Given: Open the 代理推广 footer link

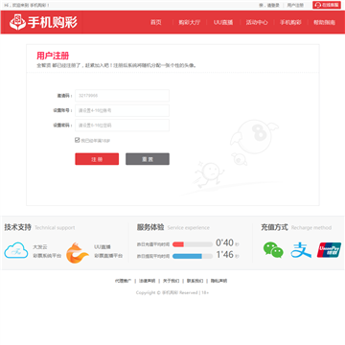Looking at the screenshot, I should pos(123,281).
